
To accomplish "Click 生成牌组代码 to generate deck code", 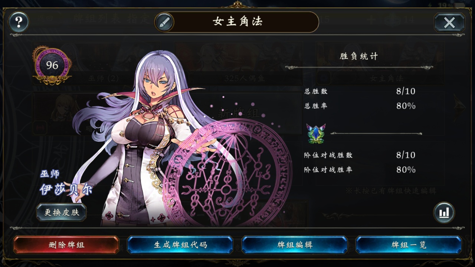I will pyautogui.click(x=180, y=245).
